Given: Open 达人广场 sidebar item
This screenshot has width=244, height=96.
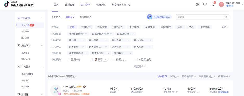Looking at the screenshot, I should click(30, 25).
